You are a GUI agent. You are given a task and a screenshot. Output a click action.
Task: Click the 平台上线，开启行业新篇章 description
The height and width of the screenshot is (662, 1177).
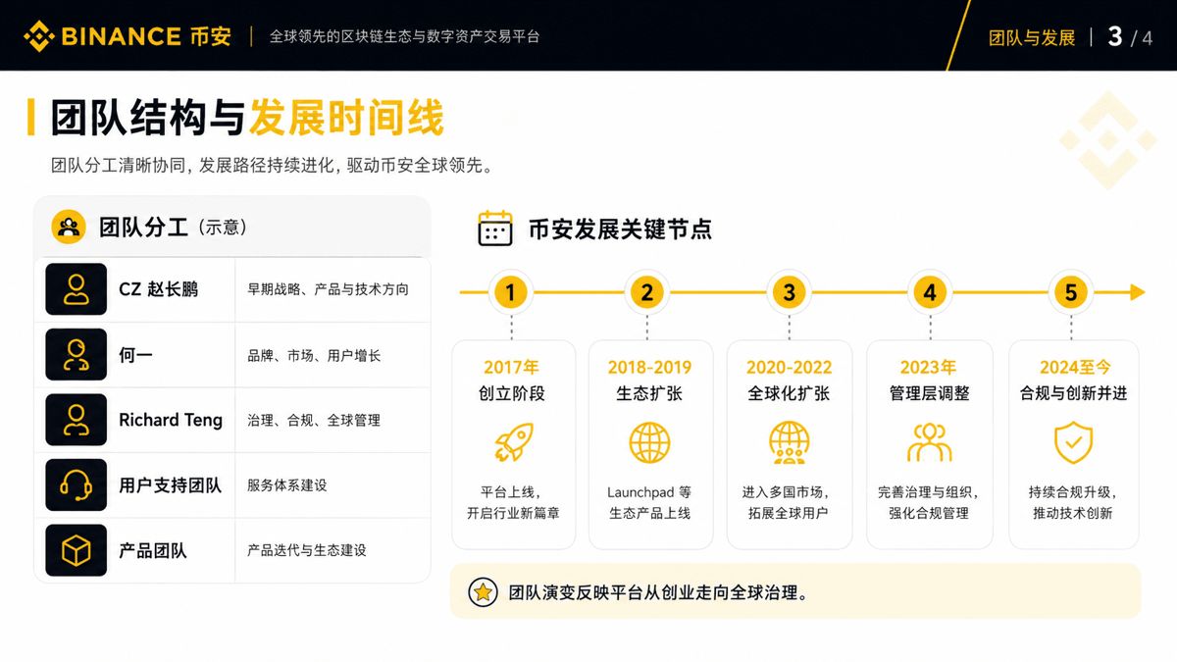tap(512, 502)
